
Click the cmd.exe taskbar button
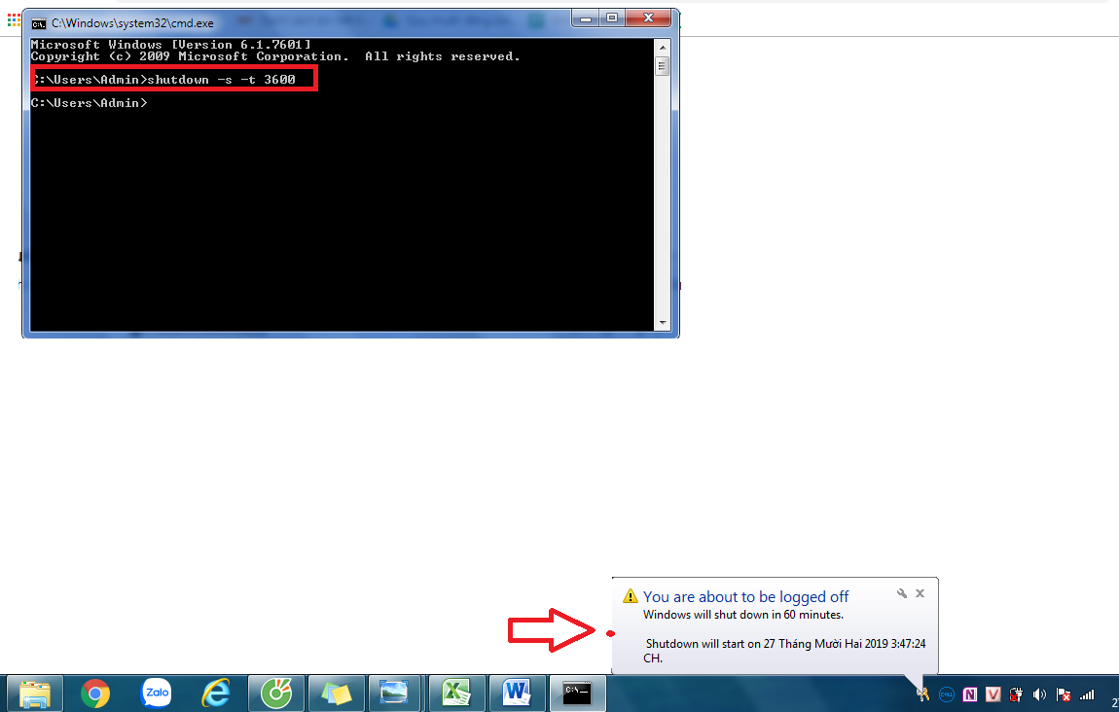point(578,694)
